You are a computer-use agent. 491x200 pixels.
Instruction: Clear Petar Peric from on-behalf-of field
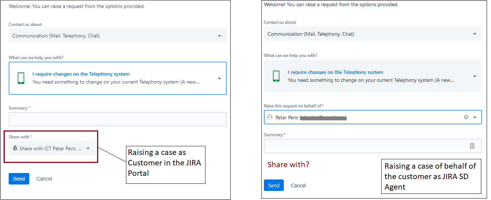click(x=466, y=117)
